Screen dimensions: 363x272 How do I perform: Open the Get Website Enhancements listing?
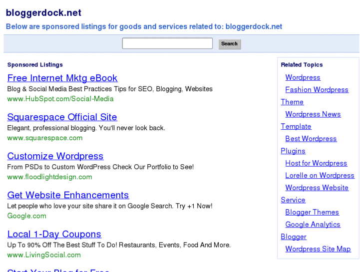pos(68,195)
